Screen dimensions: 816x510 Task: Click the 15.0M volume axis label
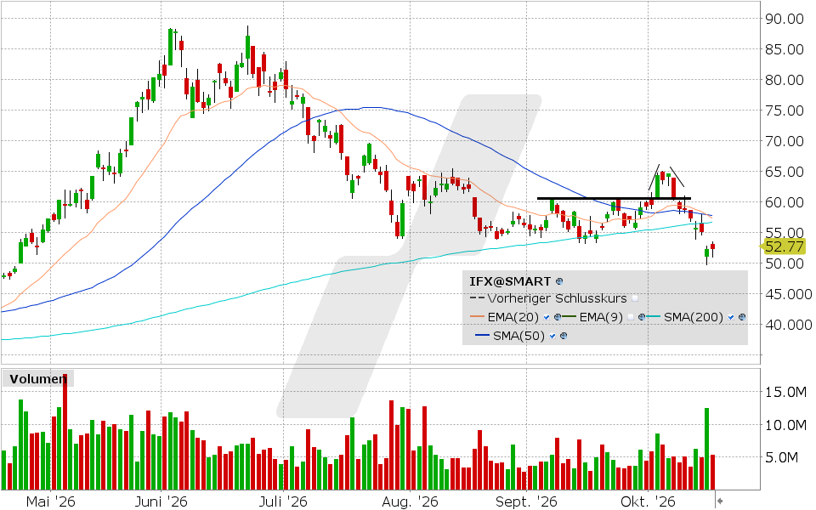785,392
